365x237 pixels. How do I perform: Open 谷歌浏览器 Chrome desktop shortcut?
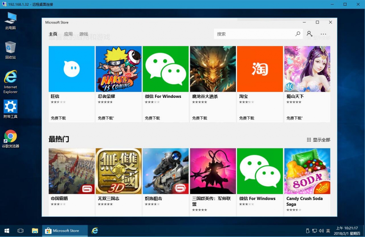(10, 139)
